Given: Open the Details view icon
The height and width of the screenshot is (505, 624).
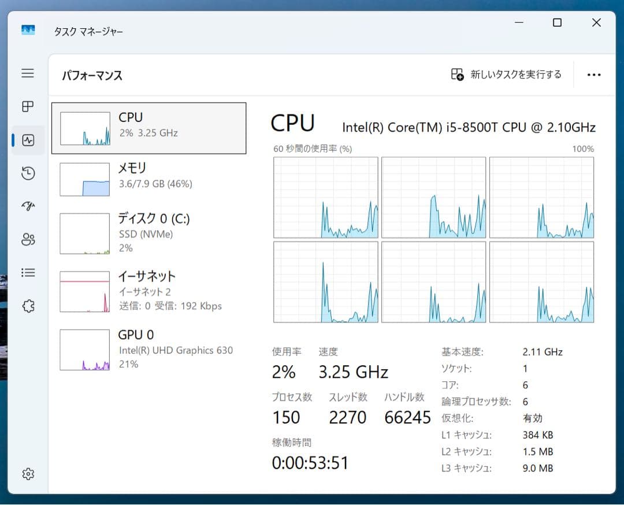Looking at the screenshot, I should click(x=27, y=272).
